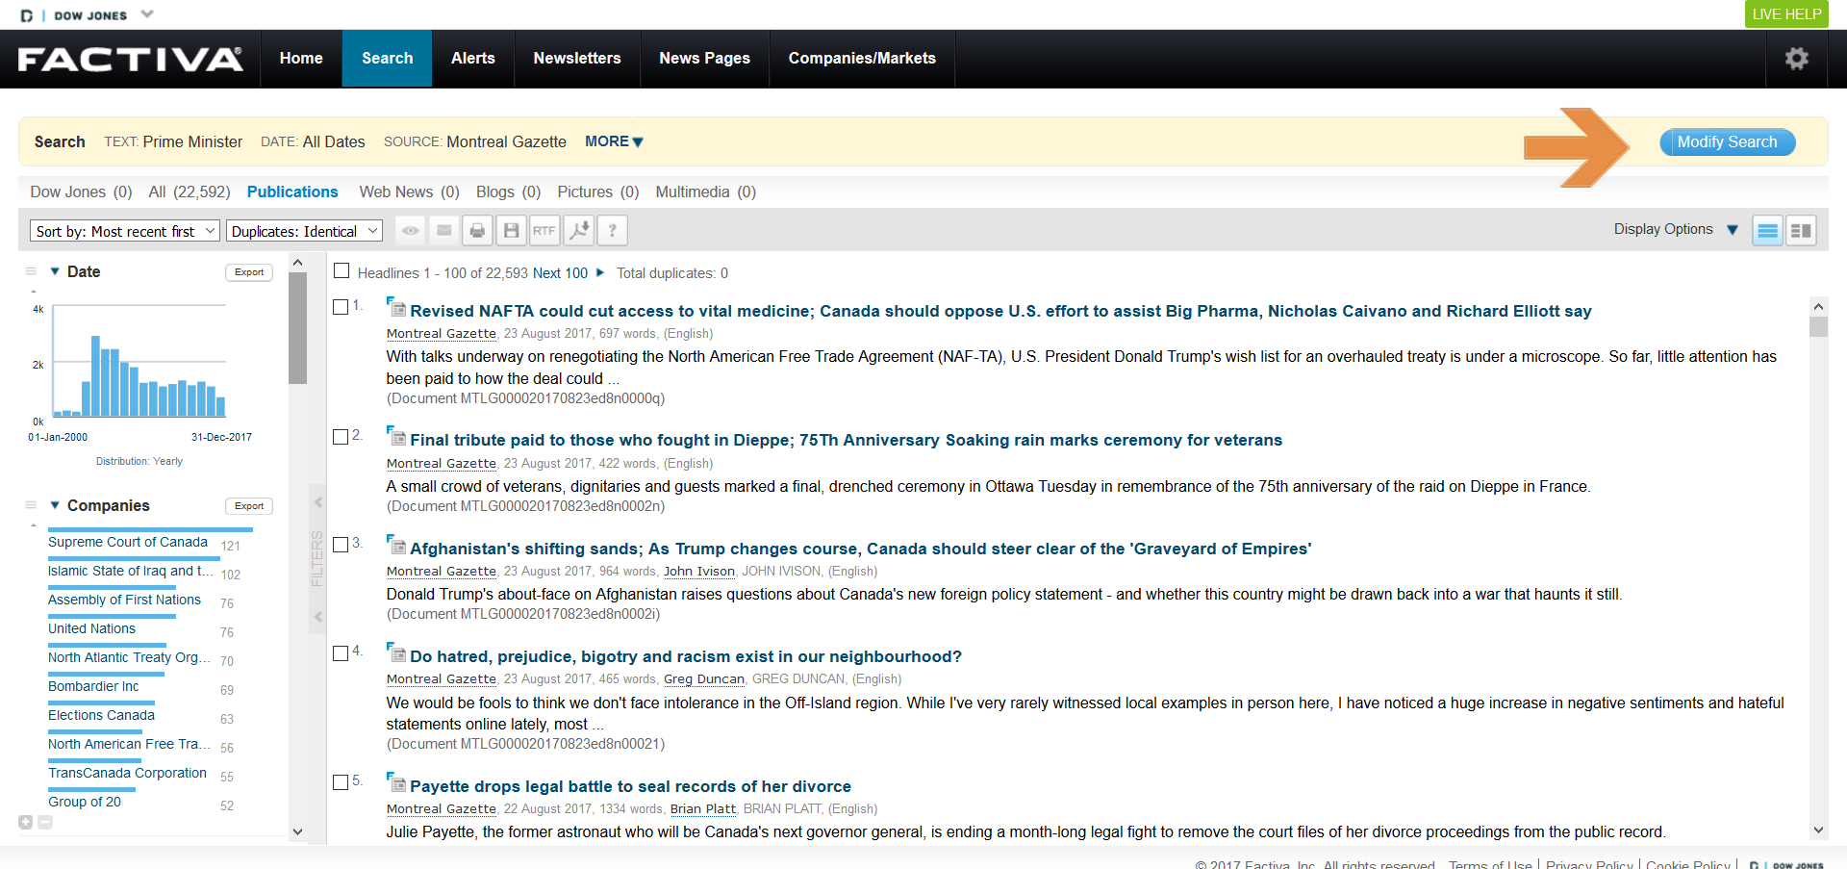Click the drag handle for the Date panel
This screenshot has width=1847, height=869.
[x=31, y=271]
